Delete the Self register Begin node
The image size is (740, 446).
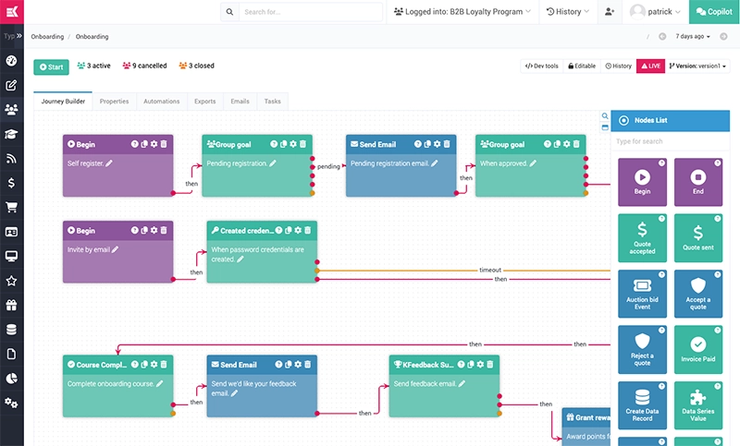(164, 144)
